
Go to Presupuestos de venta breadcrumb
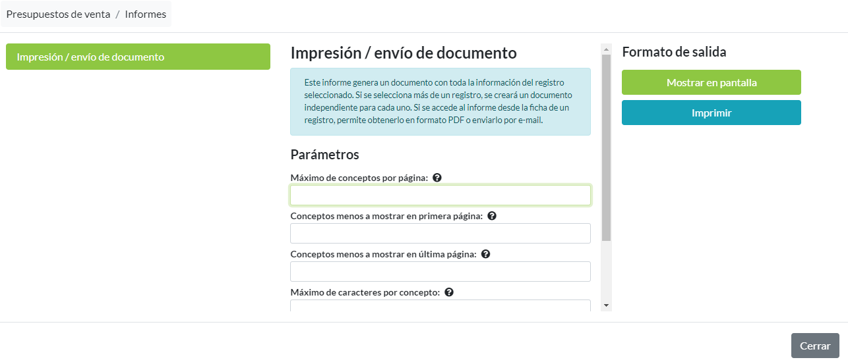(x=58, y=14)
